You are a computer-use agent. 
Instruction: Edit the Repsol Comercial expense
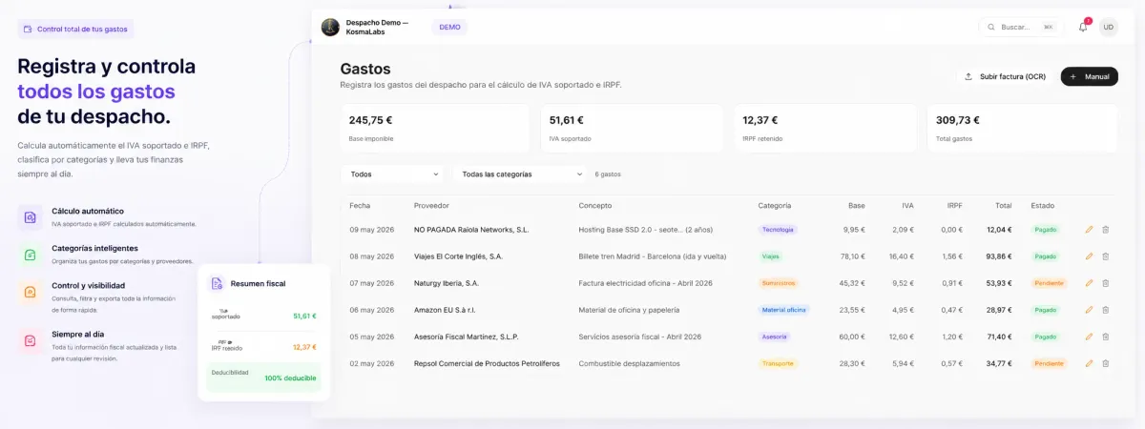click(x=1089, y=363)
